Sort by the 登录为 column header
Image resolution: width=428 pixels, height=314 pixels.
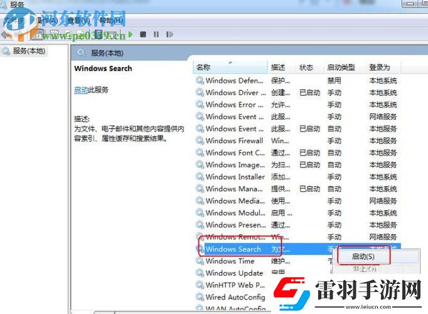coord(383,67)
